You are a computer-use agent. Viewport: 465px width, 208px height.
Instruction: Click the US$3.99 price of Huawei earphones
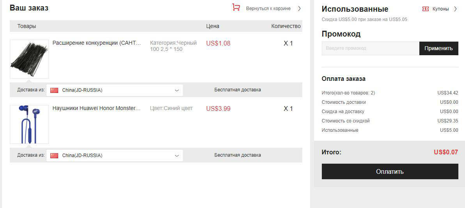(x=218, y=109)
